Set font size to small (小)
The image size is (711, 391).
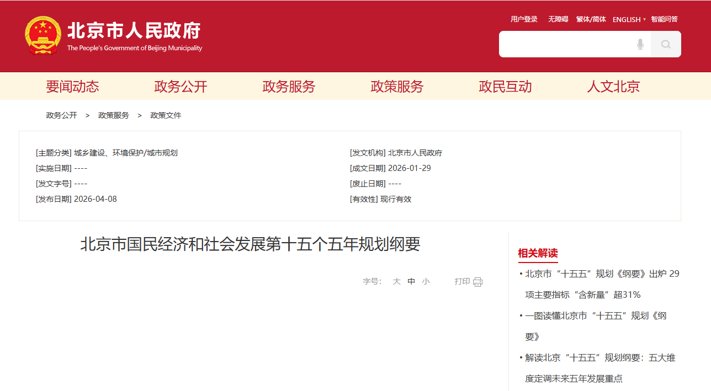click(x=426, y=281)
